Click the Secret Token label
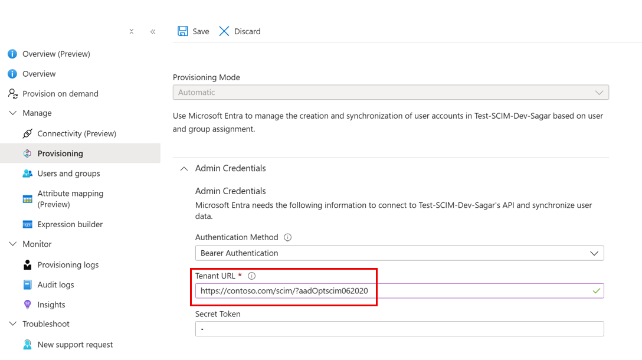Image resolution: width=642 pixels, height=360 pixels. point(218,314)
